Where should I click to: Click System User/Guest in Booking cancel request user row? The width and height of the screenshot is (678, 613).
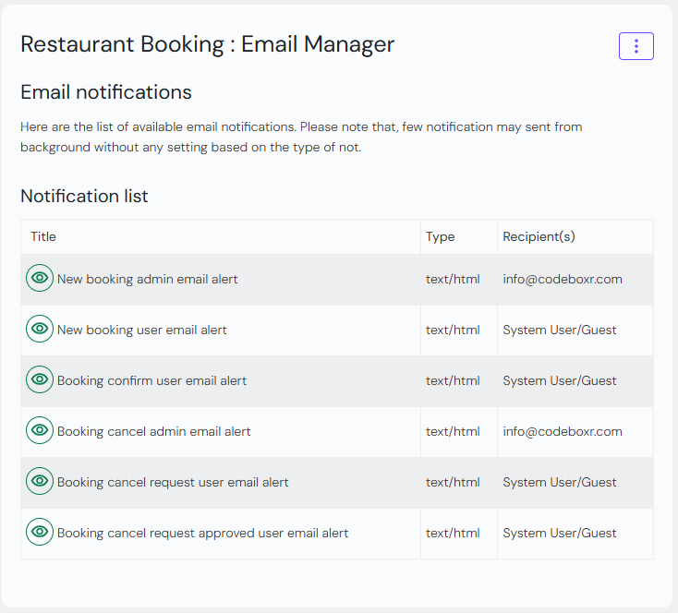pyautogui.click(x=560, y=483)
